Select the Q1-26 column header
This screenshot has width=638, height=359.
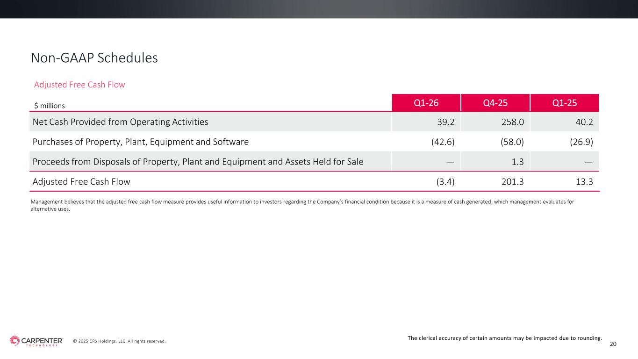pos(426,103)
